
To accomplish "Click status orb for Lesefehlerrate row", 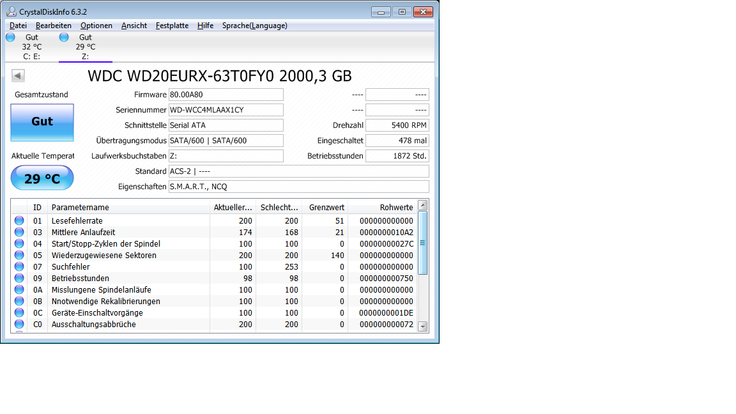I will (19, 220).
